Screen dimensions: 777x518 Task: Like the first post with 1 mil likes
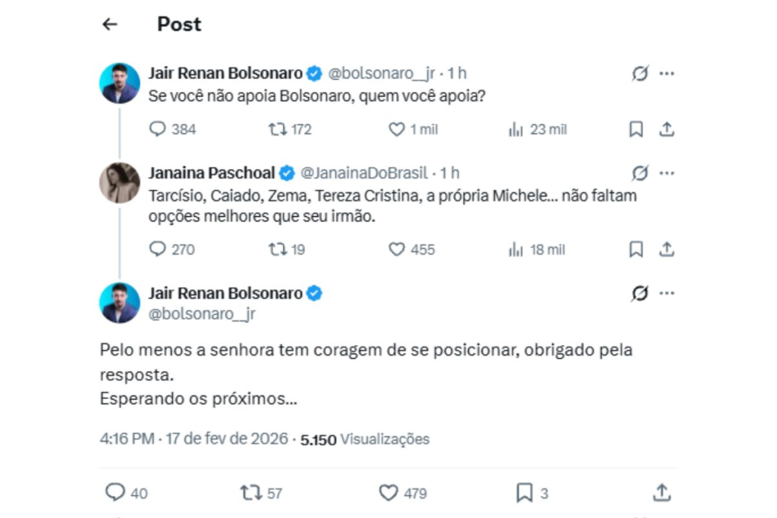(x=397, y=130)
